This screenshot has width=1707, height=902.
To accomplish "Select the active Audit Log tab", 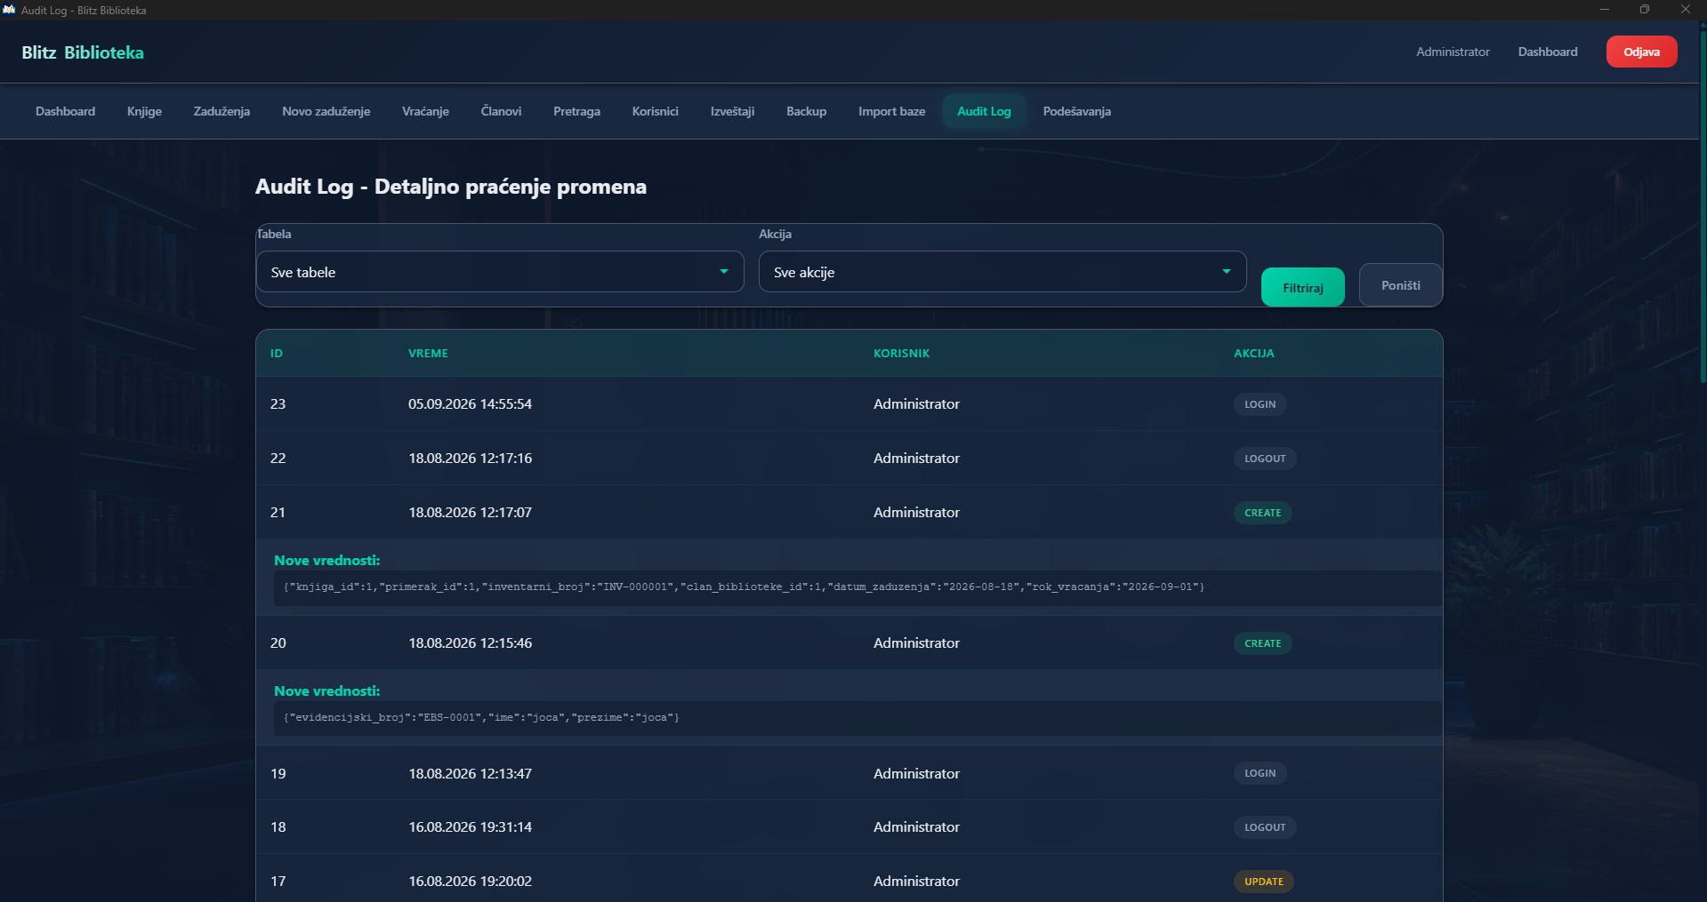I will (x=984, y=111).
